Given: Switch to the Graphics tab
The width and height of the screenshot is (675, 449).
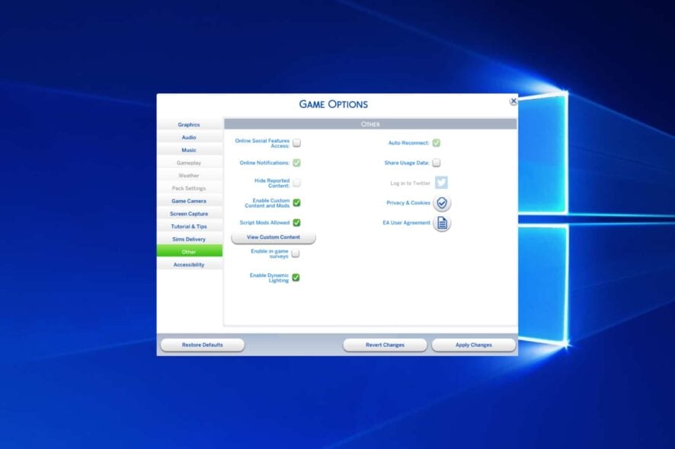Looking at the screenshot, I should (190, 125).
